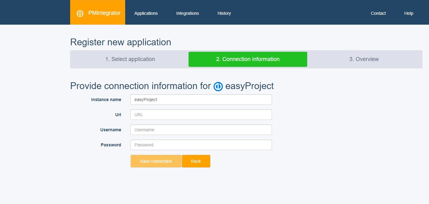
Task: Open the Applications menu
Action: (x=146, y=13)
